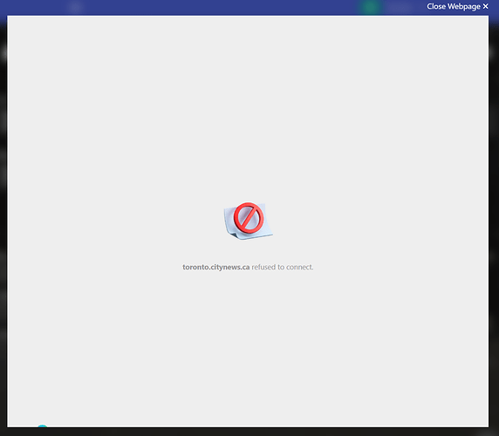Click the dark backdrop left of the webpage frame

(x=3, y=222)
